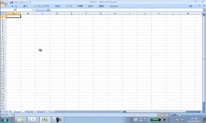
Task: Open the Name Box dropdown arrow
Action: (33, 10)
